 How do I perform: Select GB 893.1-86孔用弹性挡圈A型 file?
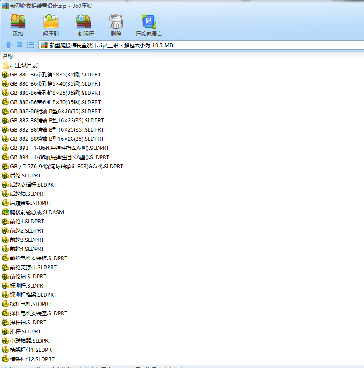click(56, 148)
